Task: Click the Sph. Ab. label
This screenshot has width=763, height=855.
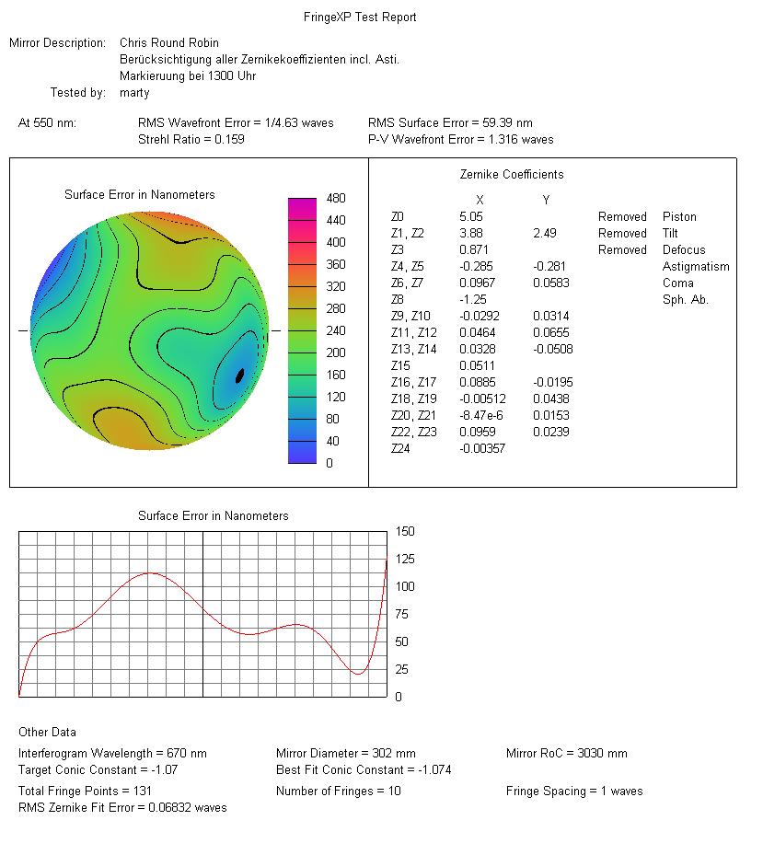Action: coord(685,299)
